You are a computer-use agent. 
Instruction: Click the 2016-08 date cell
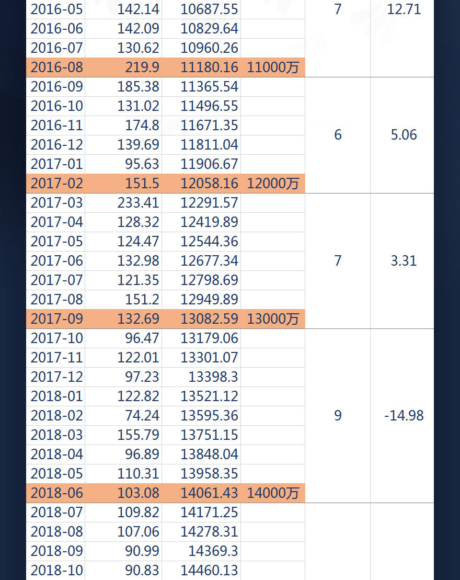pos(56,67)
